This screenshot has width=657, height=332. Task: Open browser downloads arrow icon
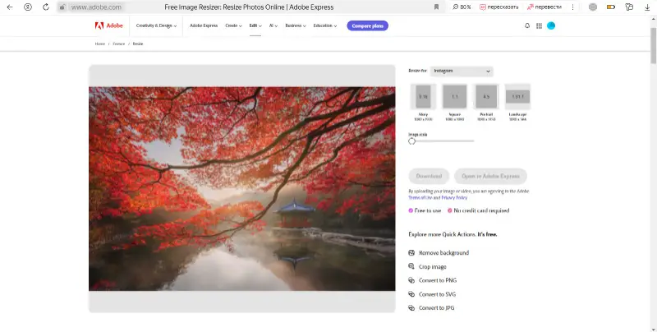(x=647, y=7)
